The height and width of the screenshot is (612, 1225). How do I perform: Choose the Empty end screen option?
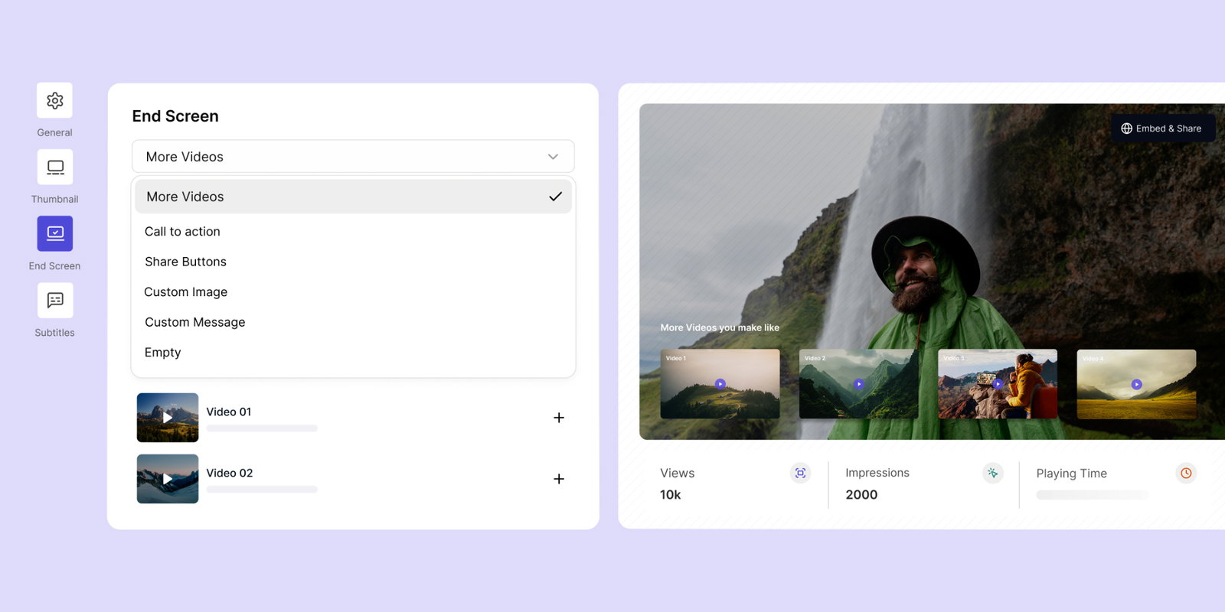click(x=162, y=352)
